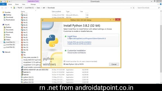Open the Manage ribbon tab
This screenshot has width=162, height=91.
[x=33, y=4]
